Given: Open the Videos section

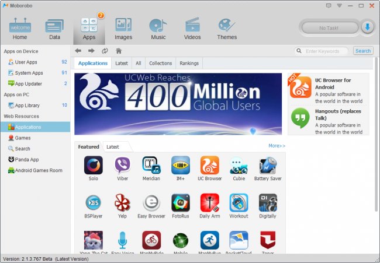Looking at the screenshot, I should (x=192, y=29).
